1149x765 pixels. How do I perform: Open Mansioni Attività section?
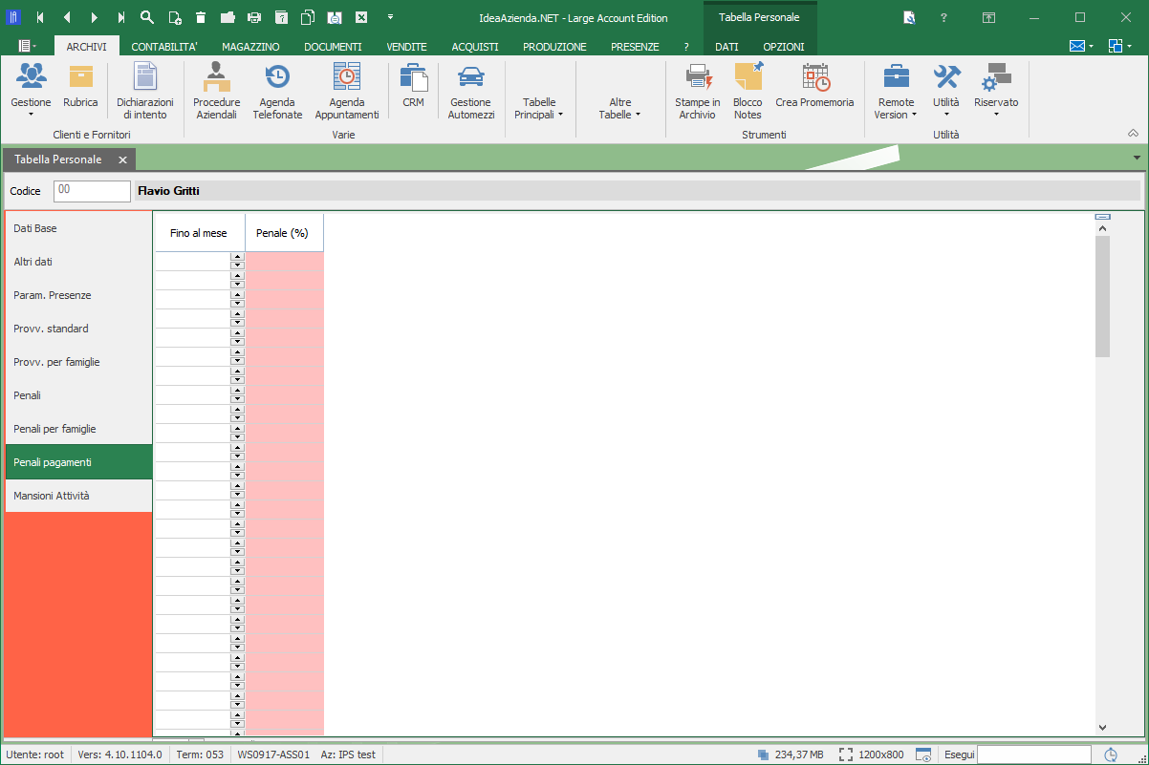click(x=78, y=496)
